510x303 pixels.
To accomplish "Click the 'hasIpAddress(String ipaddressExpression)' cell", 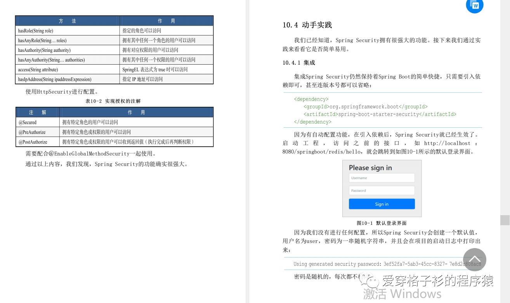I will [68, 79].
